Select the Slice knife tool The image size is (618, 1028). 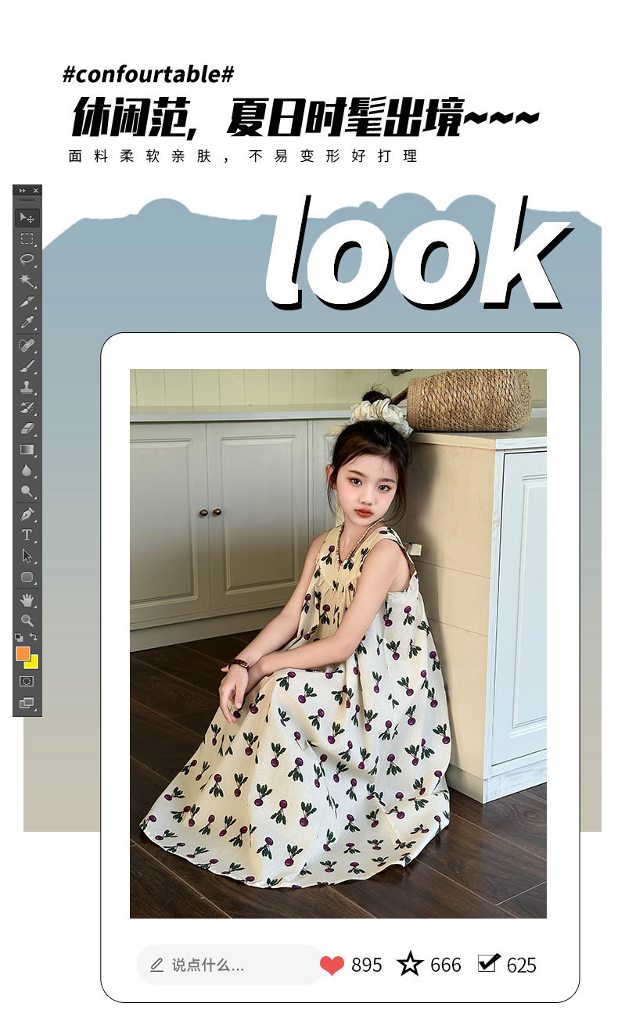click(27, 302)
